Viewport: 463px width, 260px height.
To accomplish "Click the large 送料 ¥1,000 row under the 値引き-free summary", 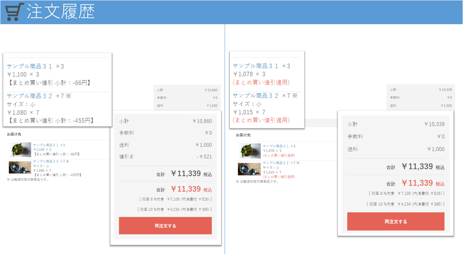I will 396,149.
